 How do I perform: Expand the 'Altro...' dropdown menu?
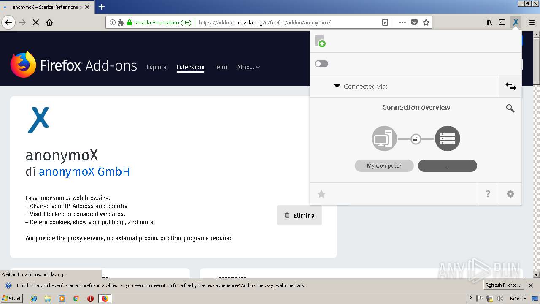coord(248,67)
